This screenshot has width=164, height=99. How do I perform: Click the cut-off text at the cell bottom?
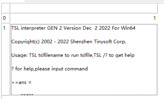[27, 94]
